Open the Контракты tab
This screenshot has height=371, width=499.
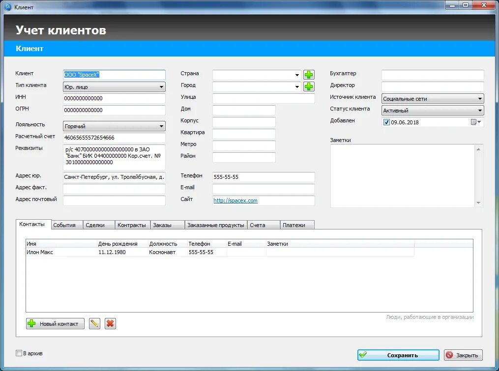[132, 225]
